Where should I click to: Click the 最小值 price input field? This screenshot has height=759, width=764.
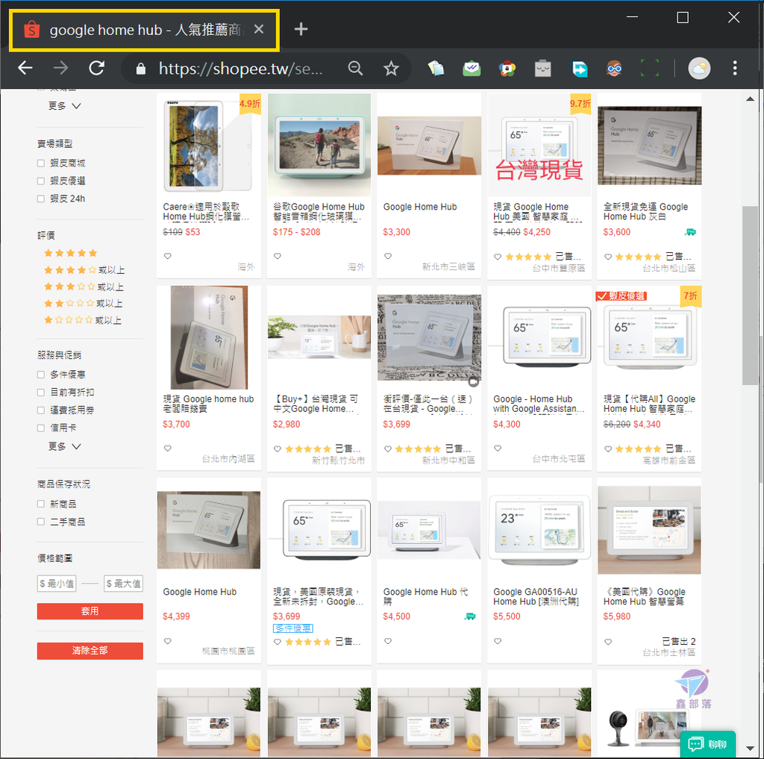pos(57,584)
